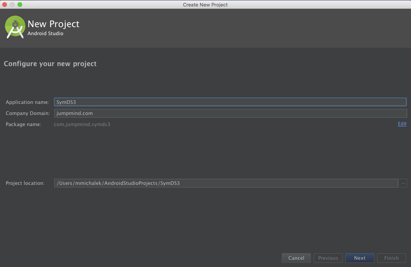The width and height of the screenshot is (411, 267).
Task: Open the project location browse button
Action: click(403, 183)
